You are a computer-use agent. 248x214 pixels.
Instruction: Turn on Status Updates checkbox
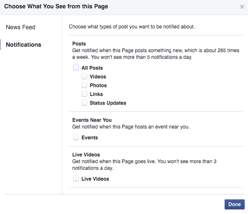84,103
